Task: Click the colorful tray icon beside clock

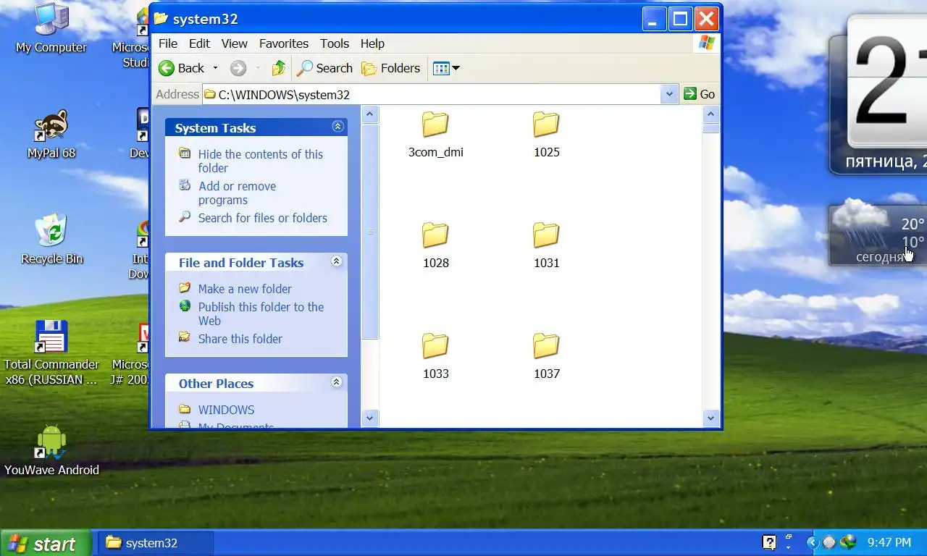Action: coord(848,542)
